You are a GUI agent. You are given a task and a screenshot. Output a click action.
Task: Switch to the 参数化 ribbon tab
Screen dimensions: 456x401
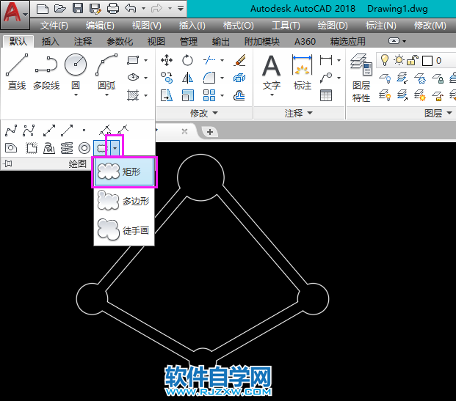tap(120, 42)
